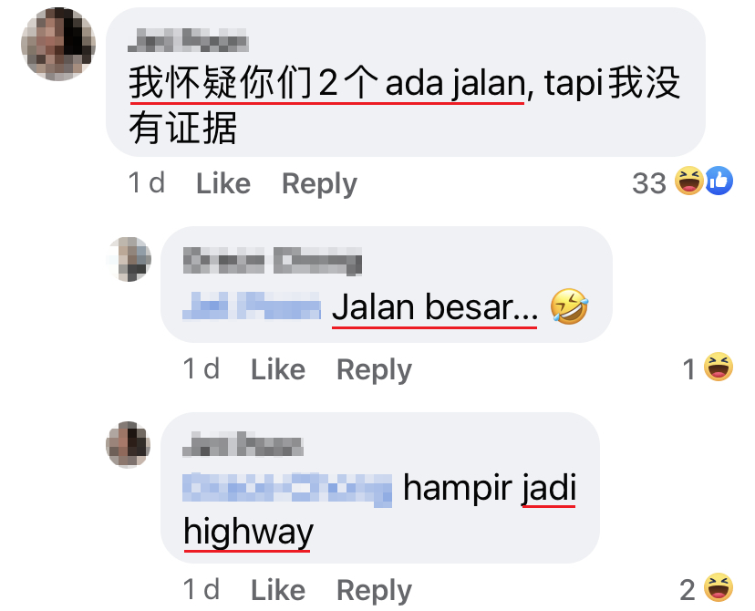Image resolution: width=755 pixels, height=611 pixels.
Task: Like the Jalan besar reply
Action: click(278, 369)
